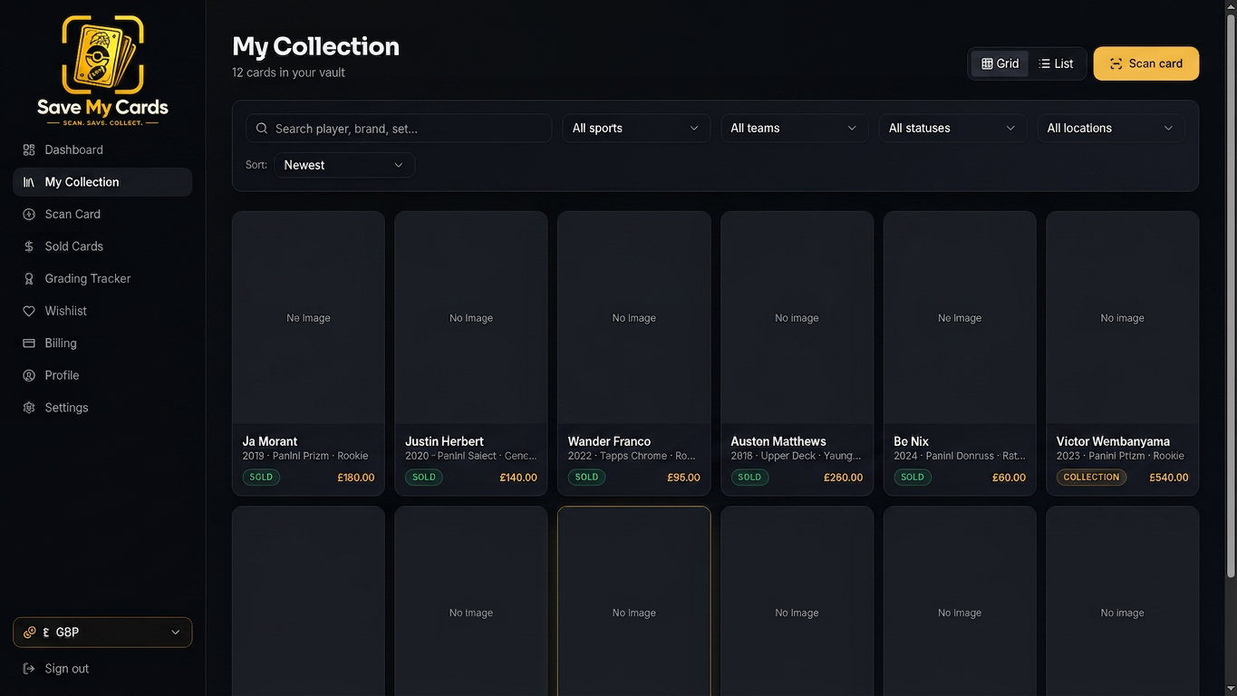Open the All teams dropdown
This screenshot has height=696, width=1237.
click(794, 128)
